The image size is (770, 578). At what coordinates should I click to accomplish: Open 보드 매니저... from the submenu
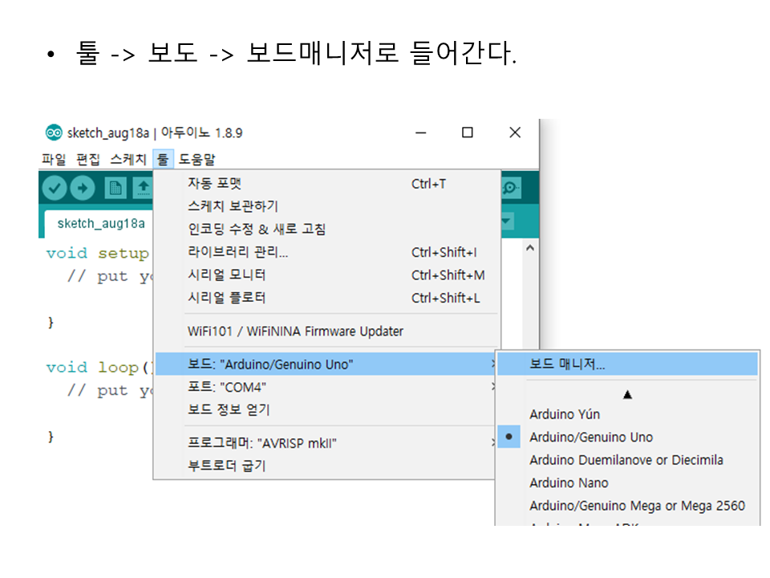click(x=627, y=364)
